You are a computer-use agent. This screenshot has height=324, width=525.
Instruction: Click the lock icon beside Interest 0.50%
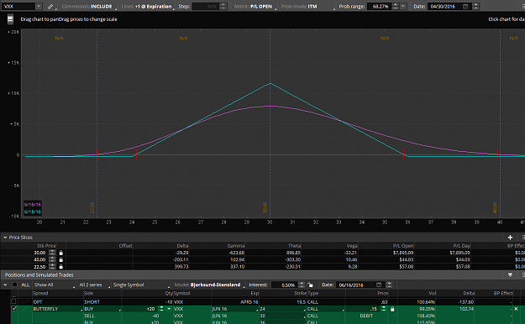[x=310, y=285]
